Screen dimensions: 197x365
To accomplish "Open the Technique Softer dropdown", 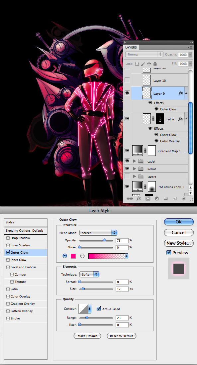I will point(89,274).
